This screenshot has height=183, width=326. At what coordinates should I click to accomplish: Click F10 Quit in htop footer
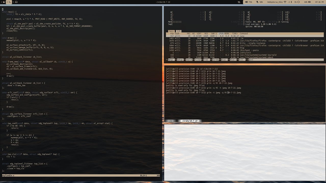(250, 60)
